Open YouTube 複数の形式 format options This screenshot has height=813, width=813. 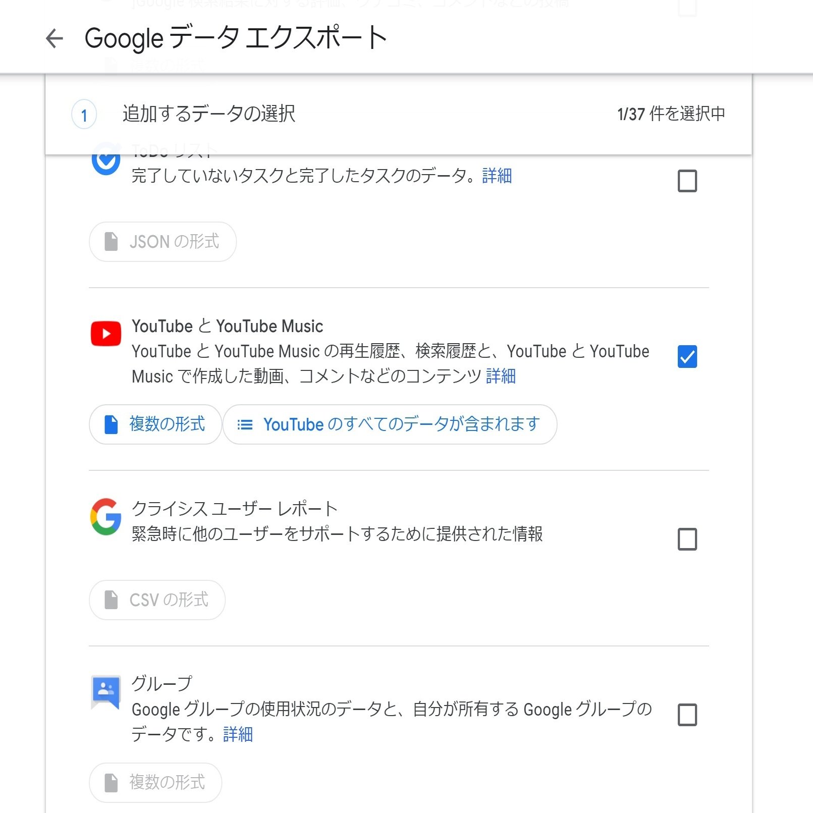tap(155, 424)
